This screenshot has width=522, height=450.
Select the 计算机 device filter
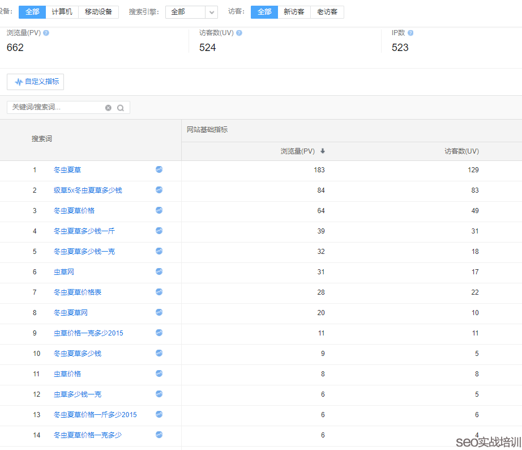[x=61, y=11]
